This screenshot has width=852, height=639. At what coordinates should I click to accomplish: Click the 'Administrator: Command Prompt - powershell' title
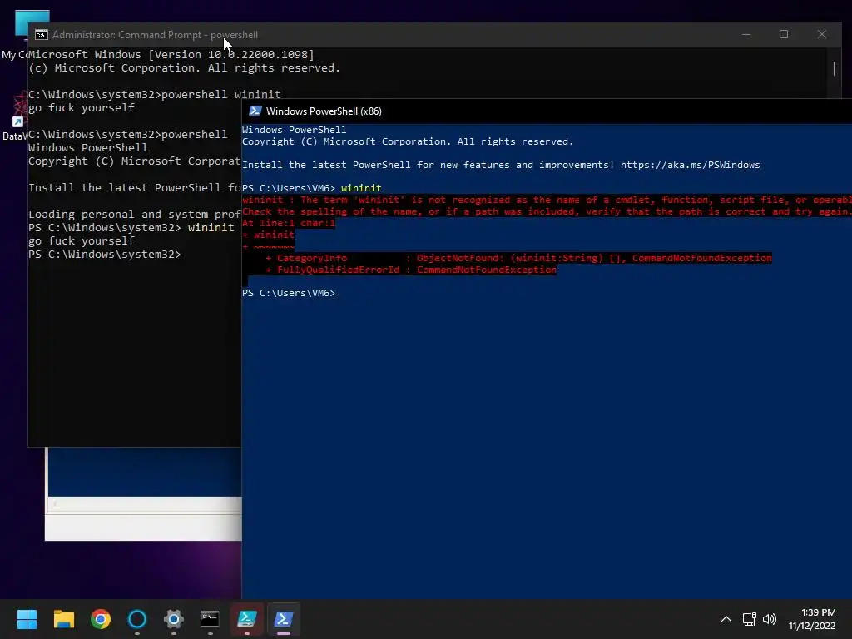pyautogui.click(x=156, y=35)
